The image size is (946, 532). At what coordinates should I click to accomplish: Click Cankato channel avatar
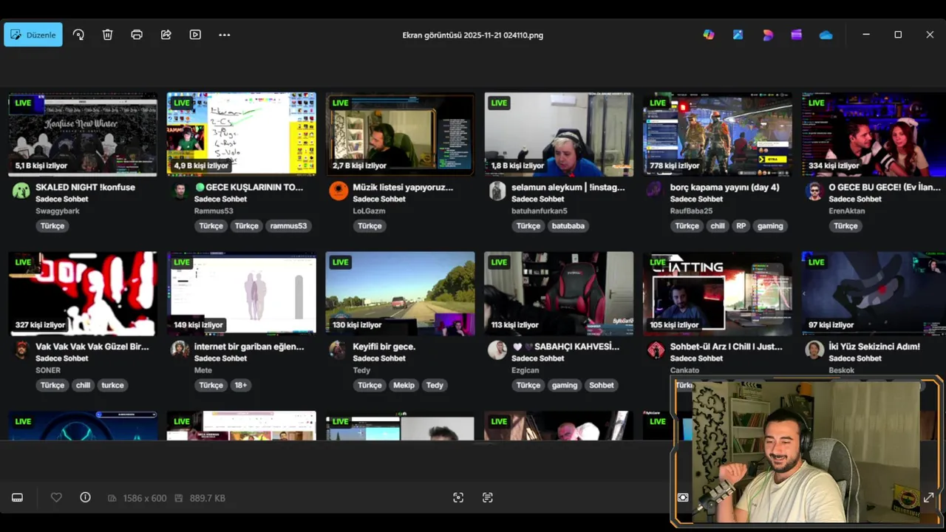click(x=655, y=350)
